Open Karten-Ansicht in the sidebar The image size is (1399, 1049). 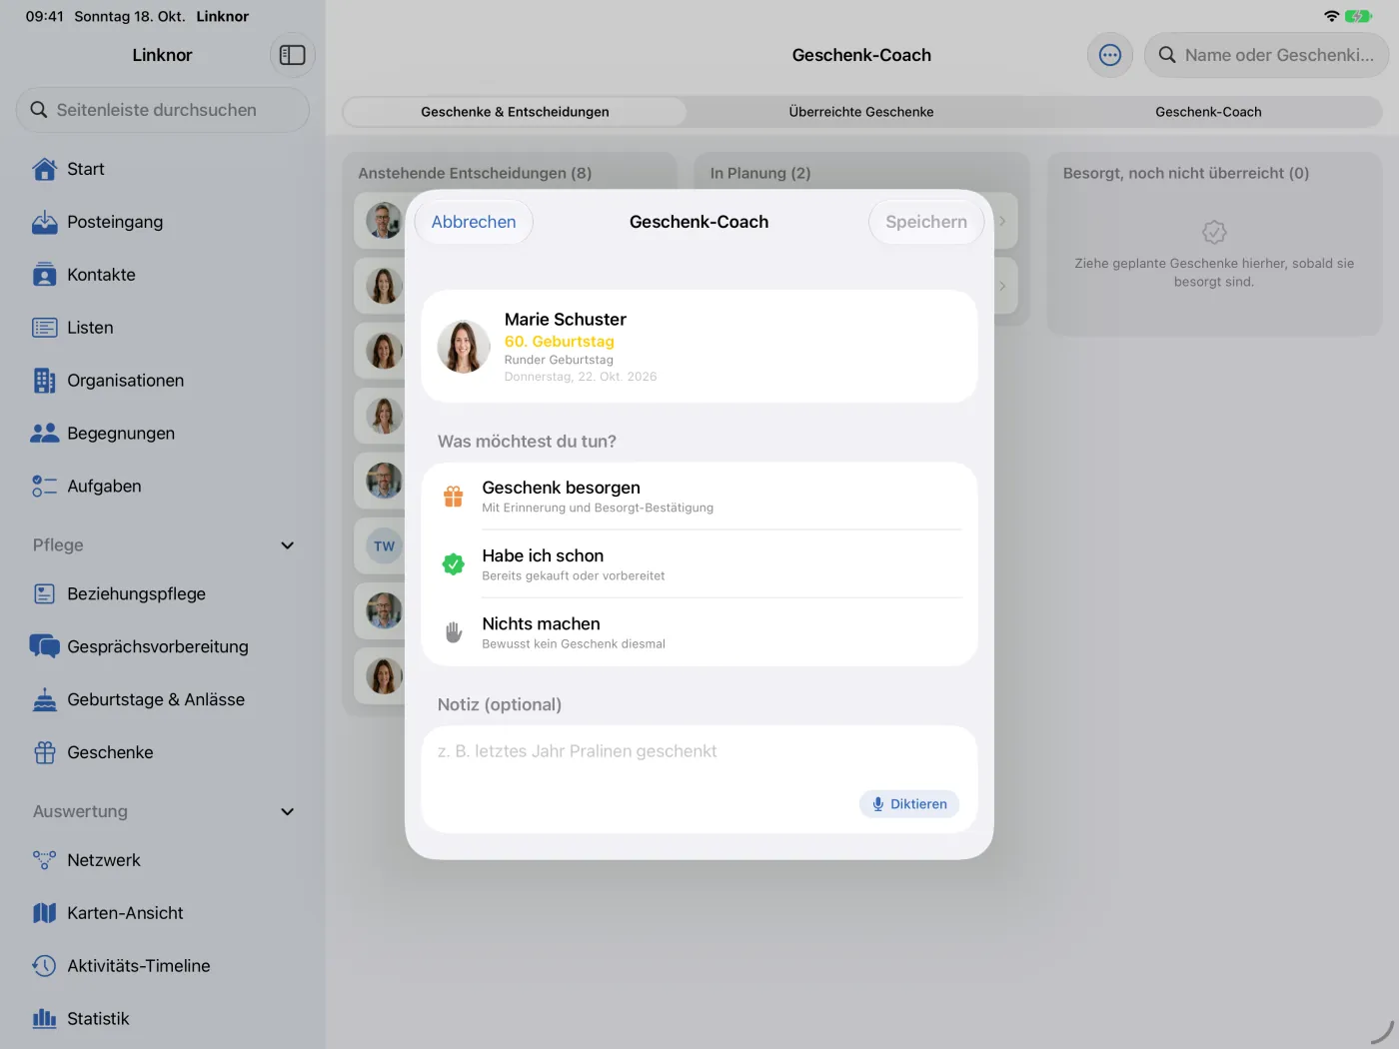(163, 913)
